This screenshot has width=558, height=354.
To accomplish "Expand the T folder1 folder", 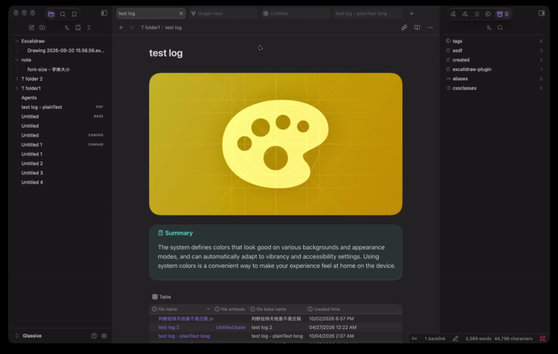I will 17,88.
